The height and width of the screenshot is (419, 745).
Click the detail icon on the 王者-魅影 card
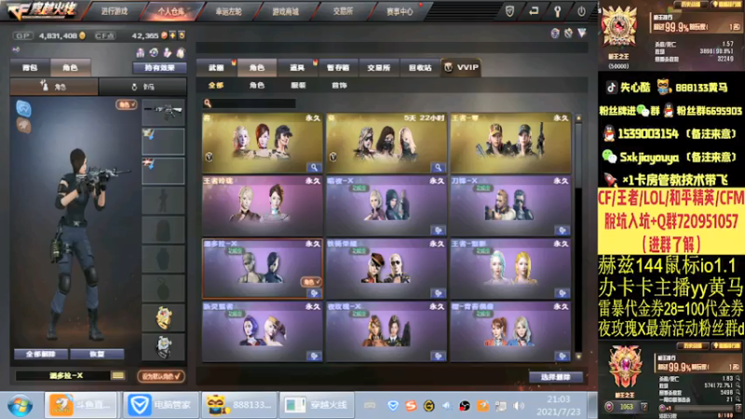pyautogui.click(x=562, y=293)
